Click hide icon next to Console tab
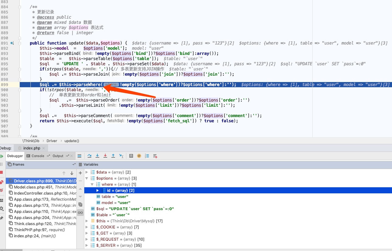Image resolution: width=392 pixels, height=251 pixels. click(48, 156)
